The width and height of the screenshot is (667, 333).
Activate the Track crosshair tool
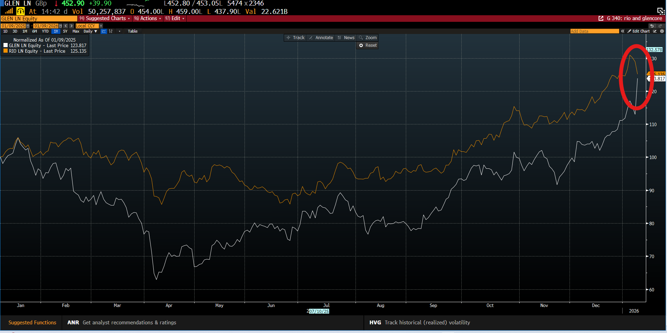[296, 38]
